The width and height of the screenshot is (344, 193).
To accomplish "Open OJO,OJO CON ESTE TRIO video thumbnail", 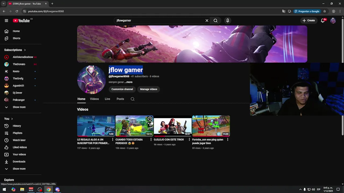I will click(173, 126).
